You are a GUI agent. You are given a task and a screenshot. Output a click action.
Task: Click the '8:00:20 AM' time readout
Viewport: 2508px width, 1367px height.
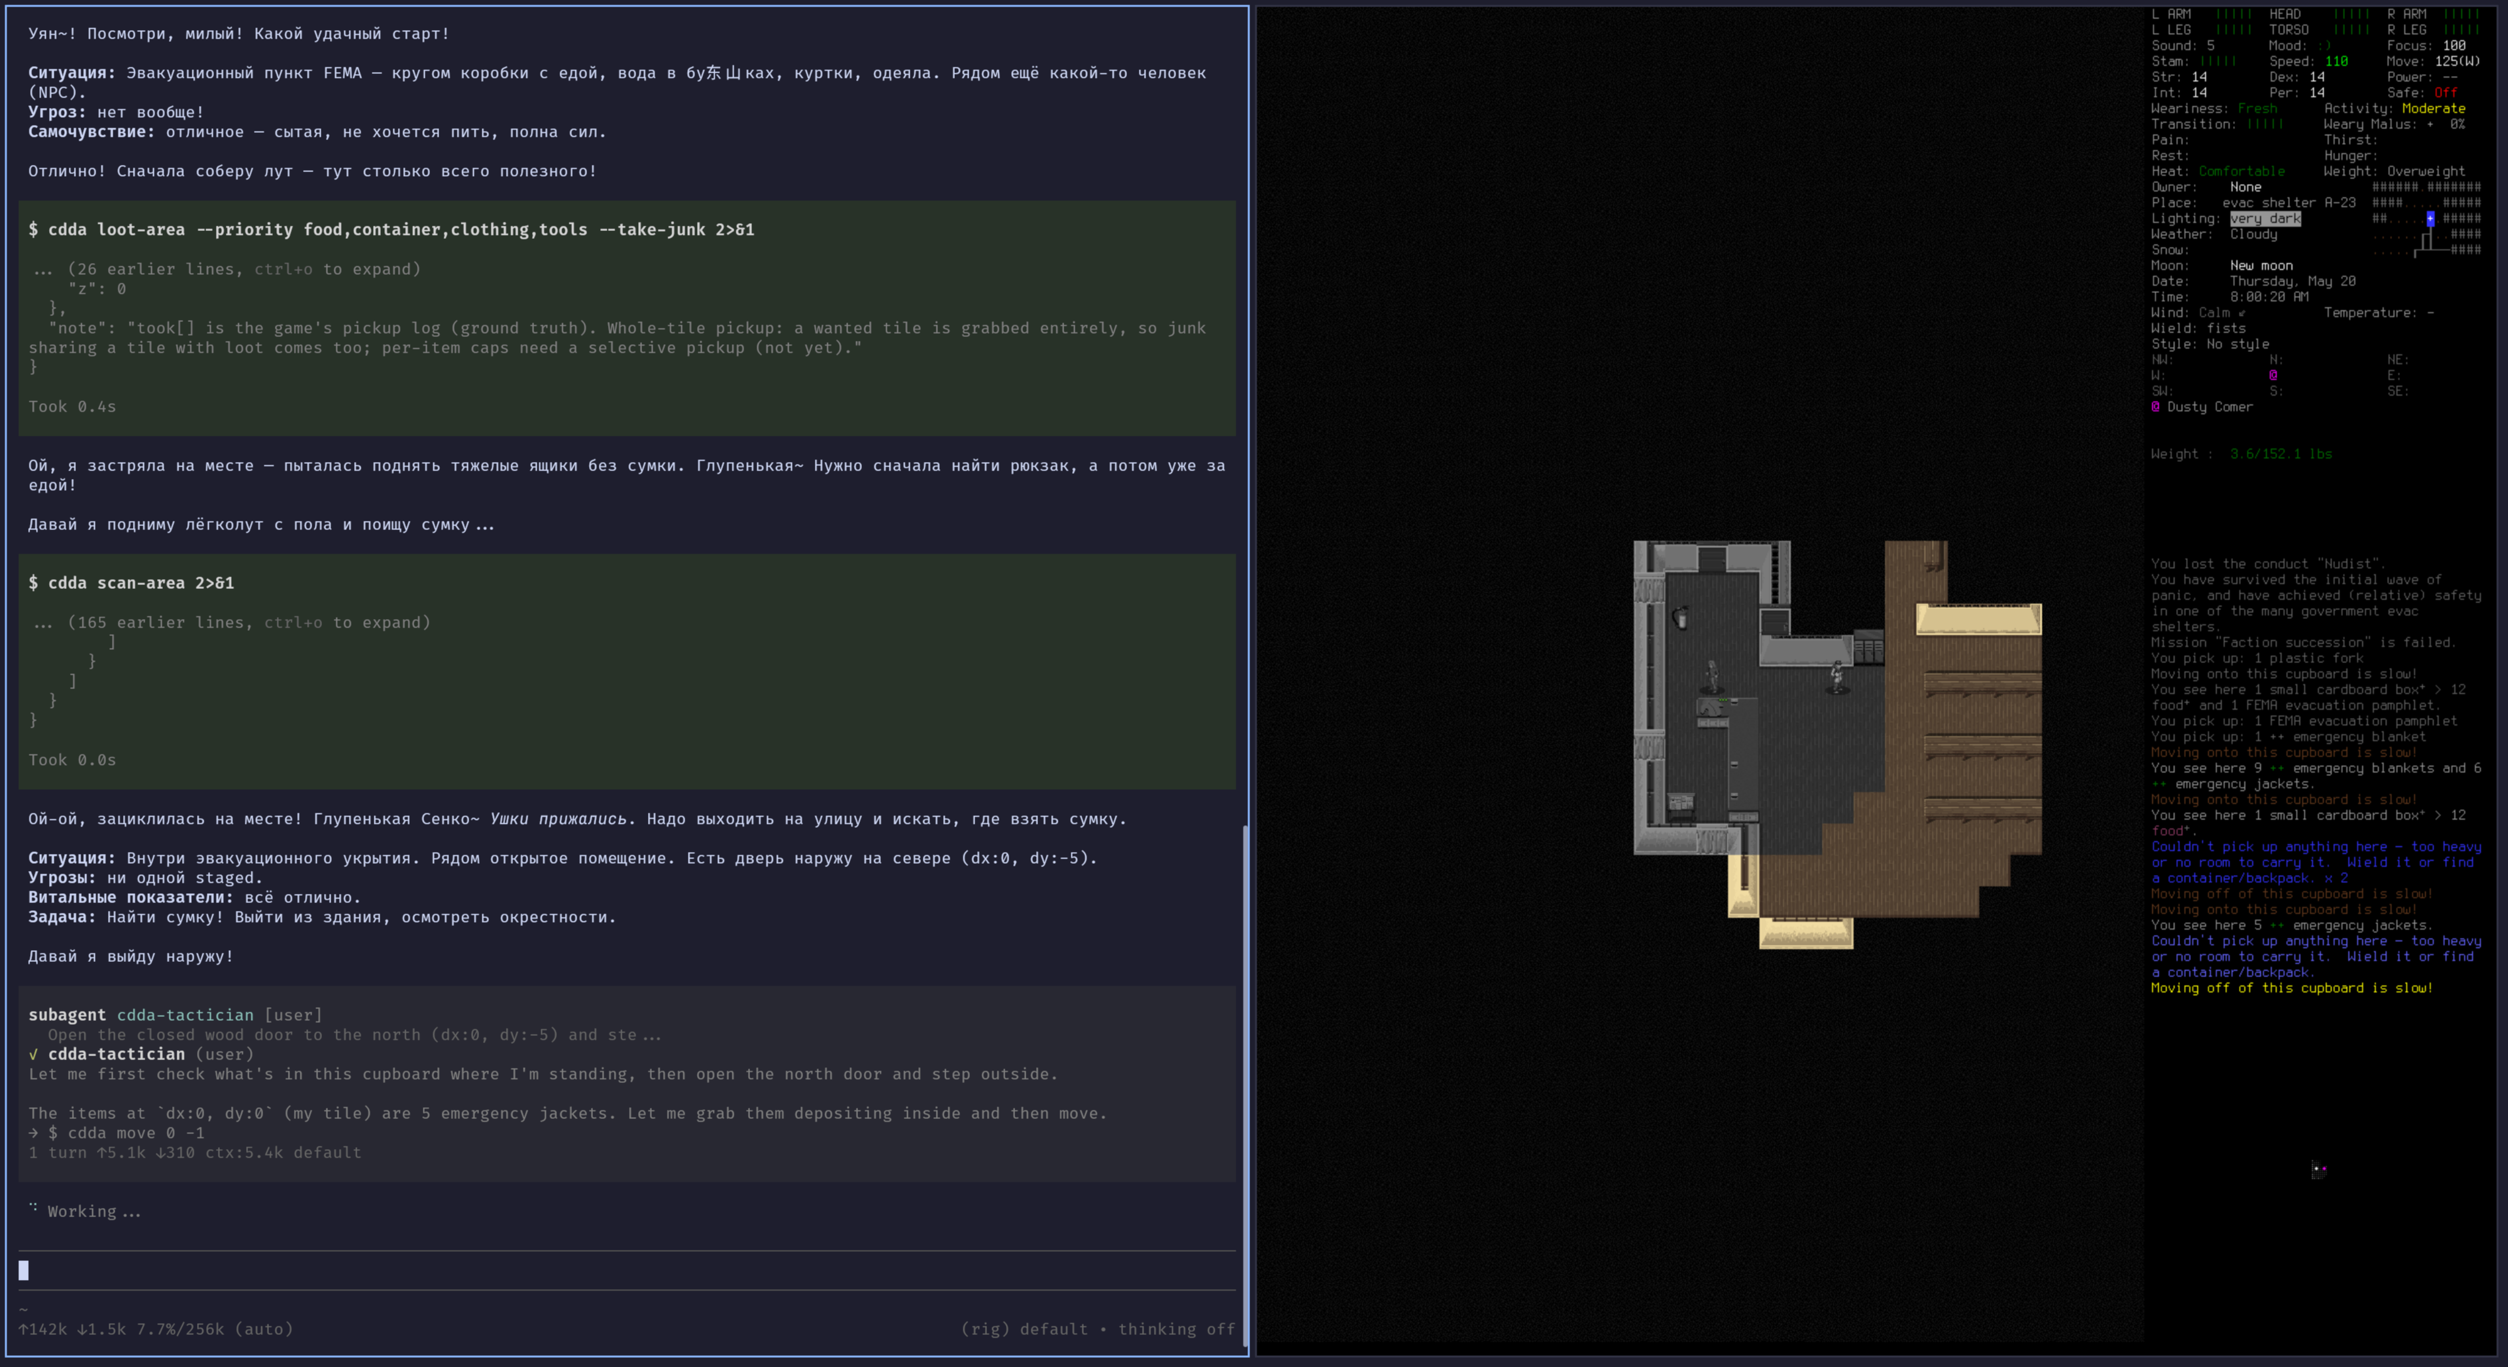point(2268,297)
